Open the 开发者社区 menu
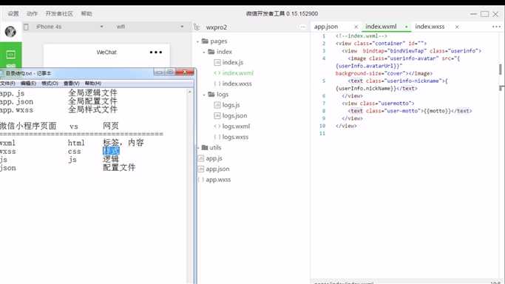 click(x=59, y=13)
